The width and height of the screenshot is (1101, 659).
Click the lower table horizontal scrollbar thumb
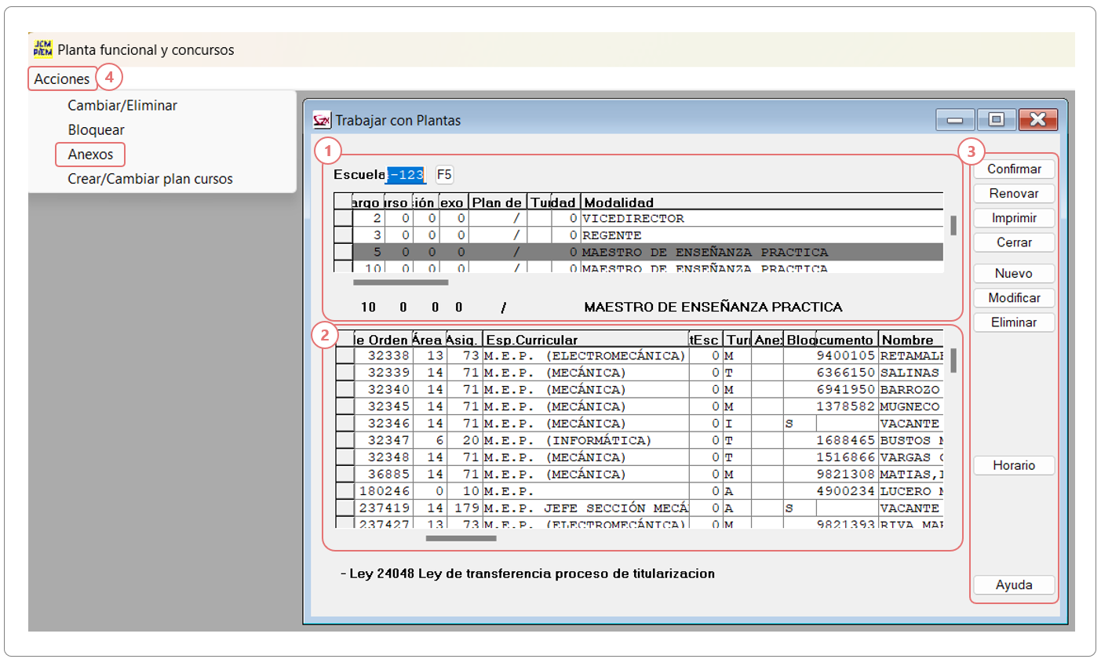[x=461, y=539]
